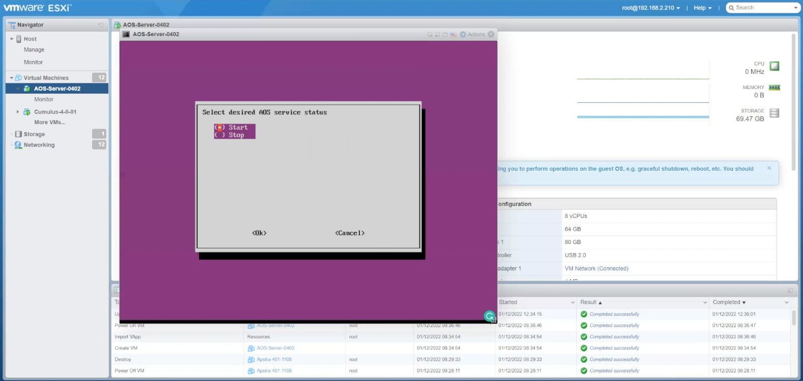
Task: Open the search options dropdown arrow
Action: (x=796, y=8)
